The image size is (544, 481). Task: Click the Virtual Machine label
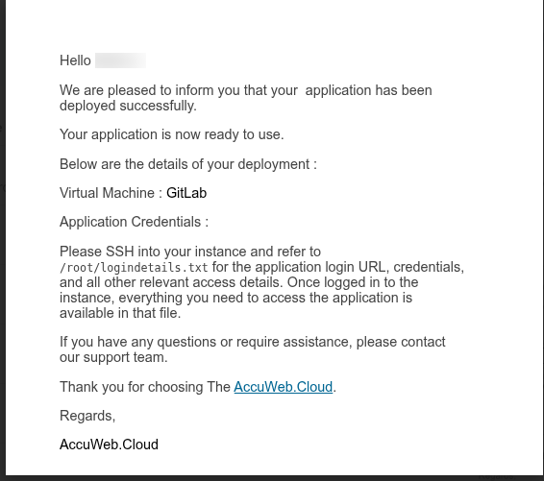click(111, 193)
